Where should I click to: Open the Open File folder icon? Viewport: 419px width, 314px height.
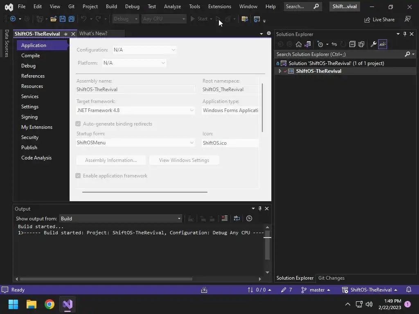click(x=54, y=19)
